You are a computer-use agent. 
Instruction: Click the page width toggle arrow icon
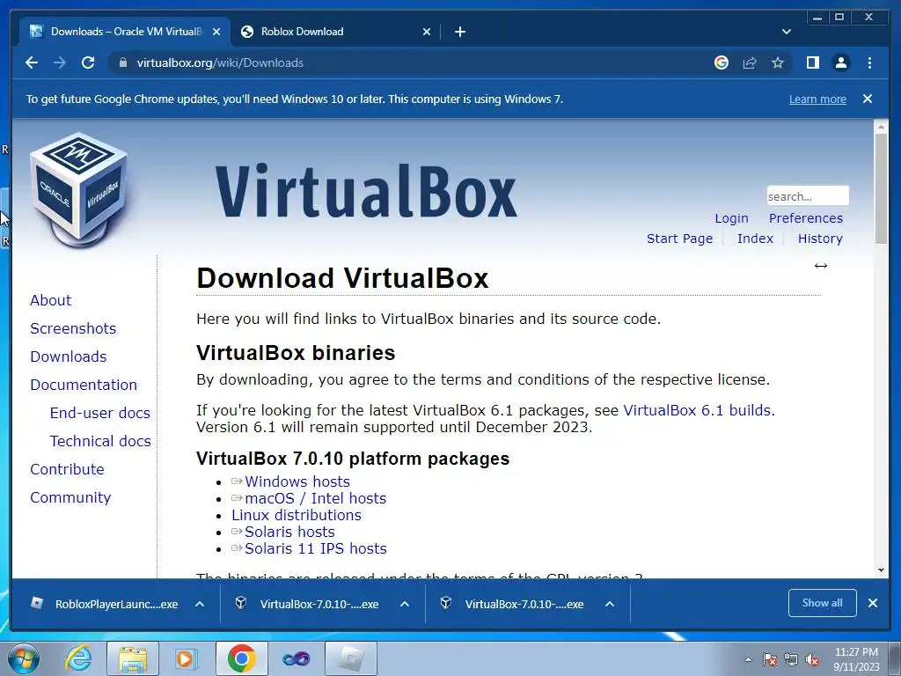pyautogui.click(x=821, y=266)
